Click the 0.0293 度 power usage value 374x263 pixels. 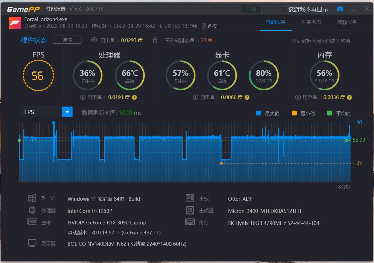(132, 40)
